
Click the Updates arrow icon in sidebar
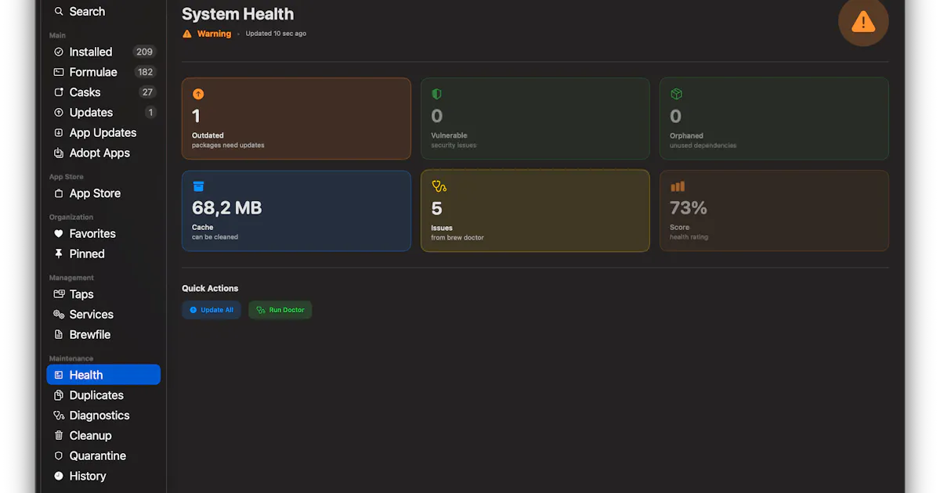(59, 113)
